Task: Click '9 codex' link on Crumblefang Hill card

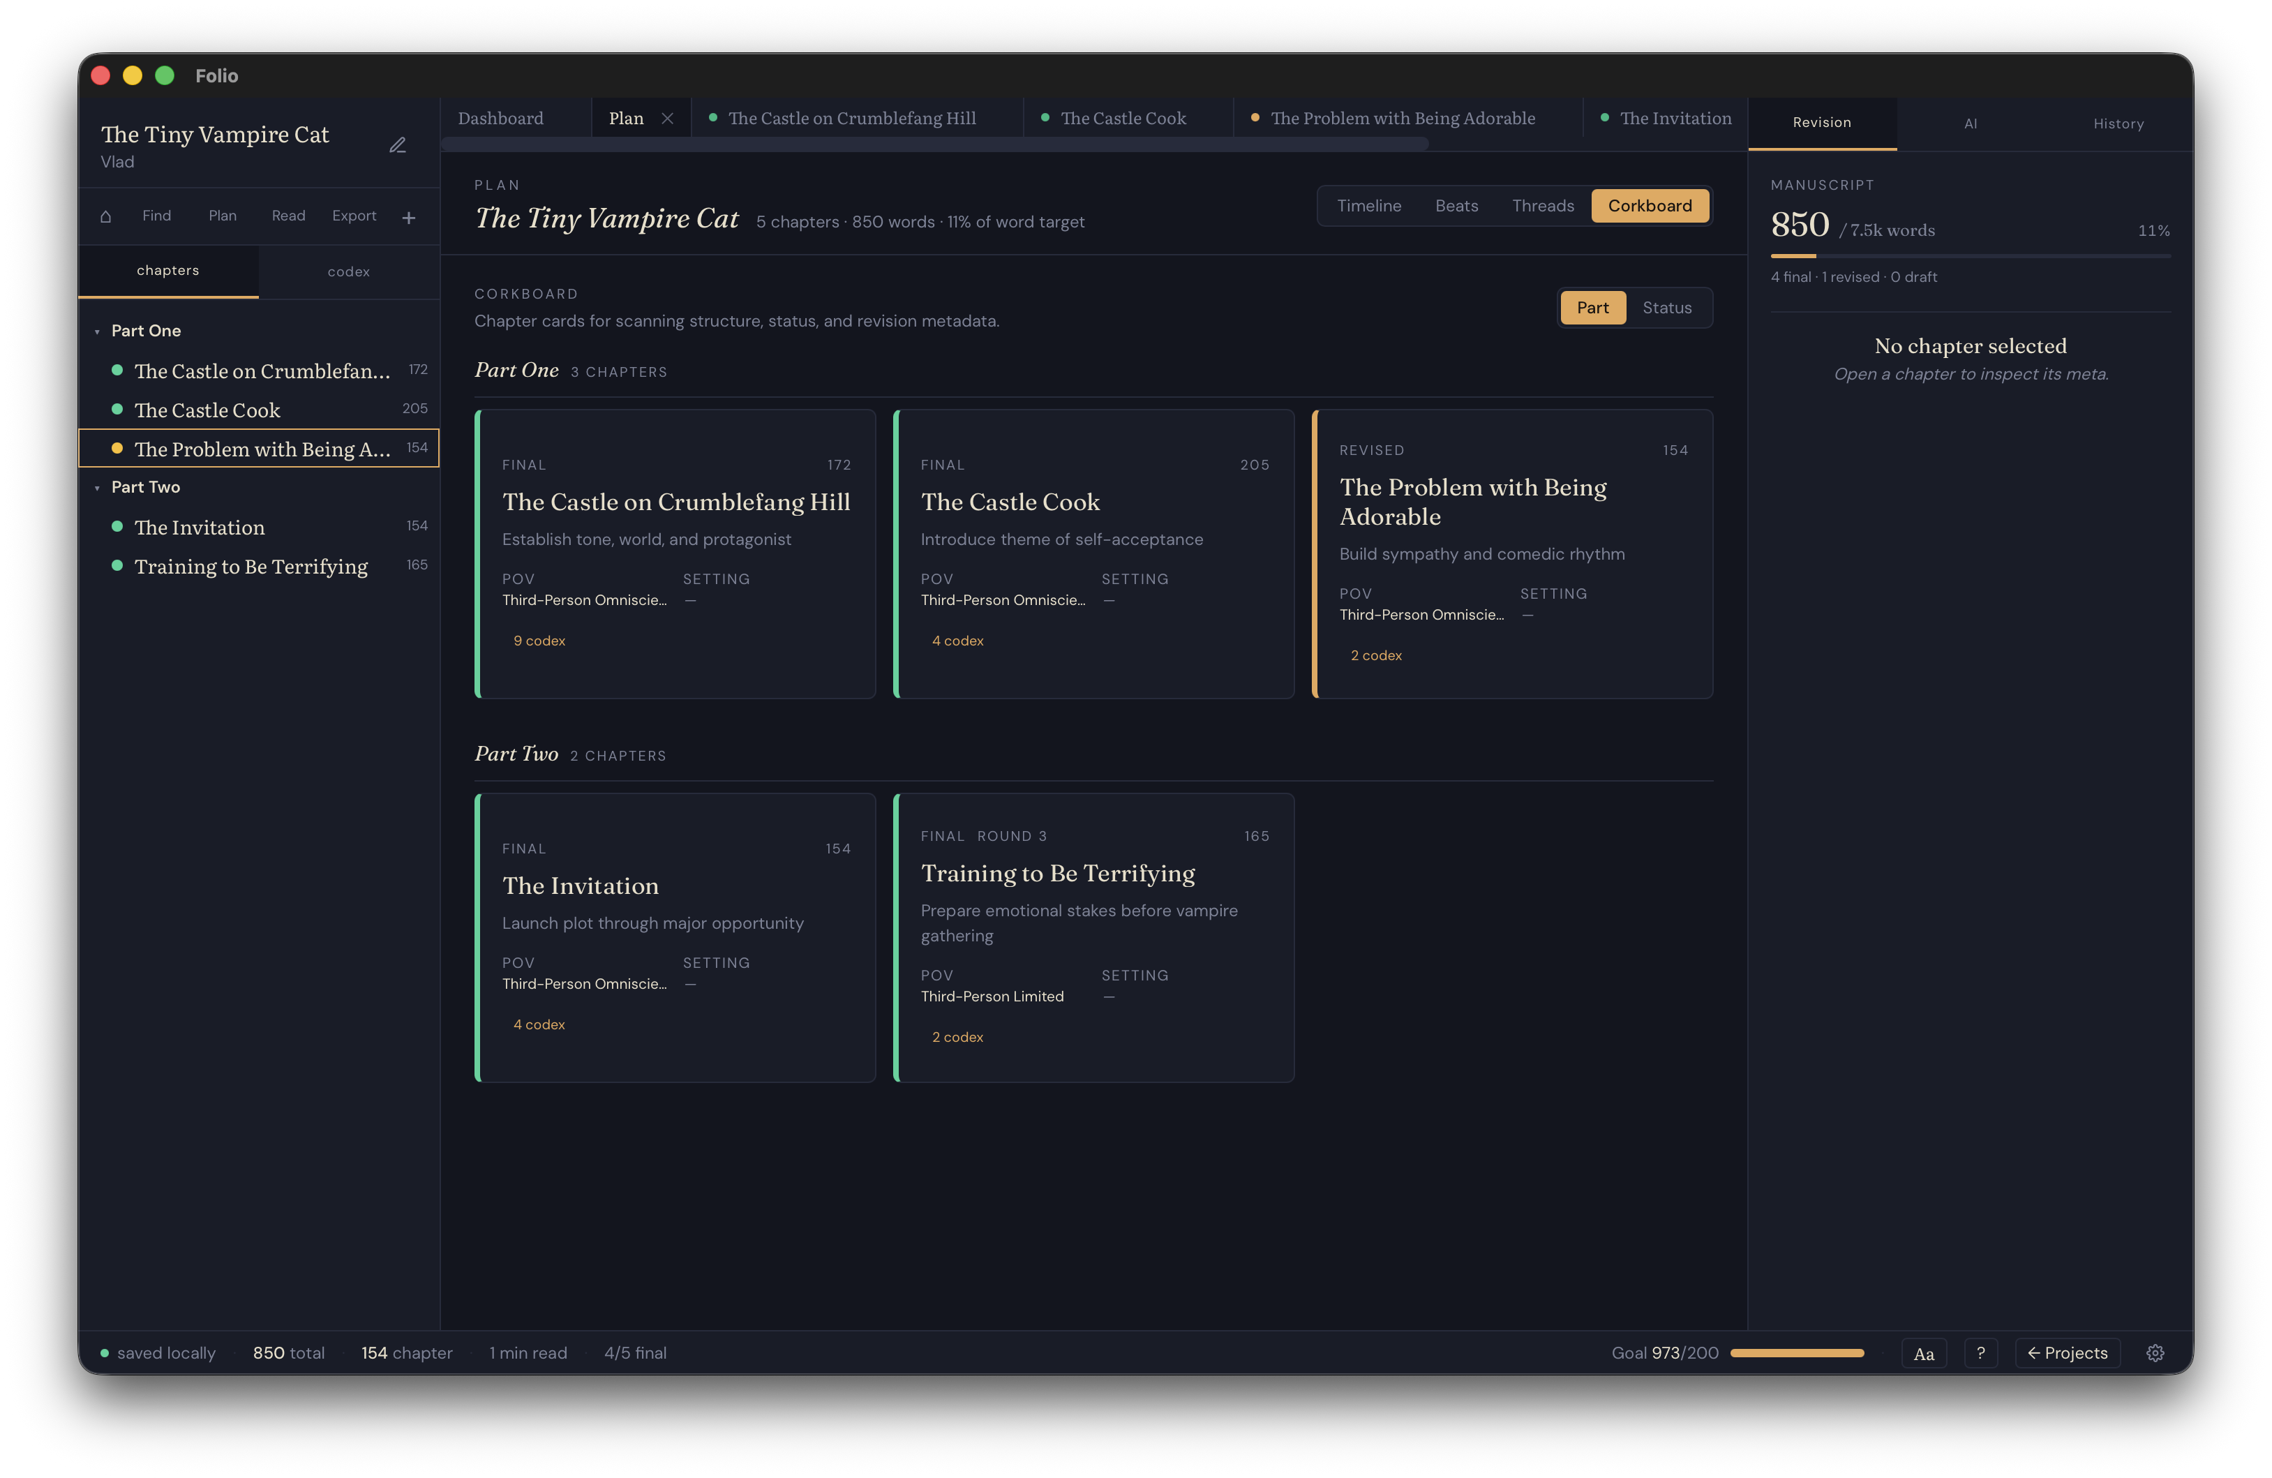Action: point(539,641)
